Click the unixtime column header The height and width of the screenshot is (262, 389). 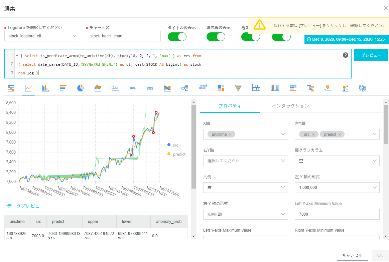[17, 222]
